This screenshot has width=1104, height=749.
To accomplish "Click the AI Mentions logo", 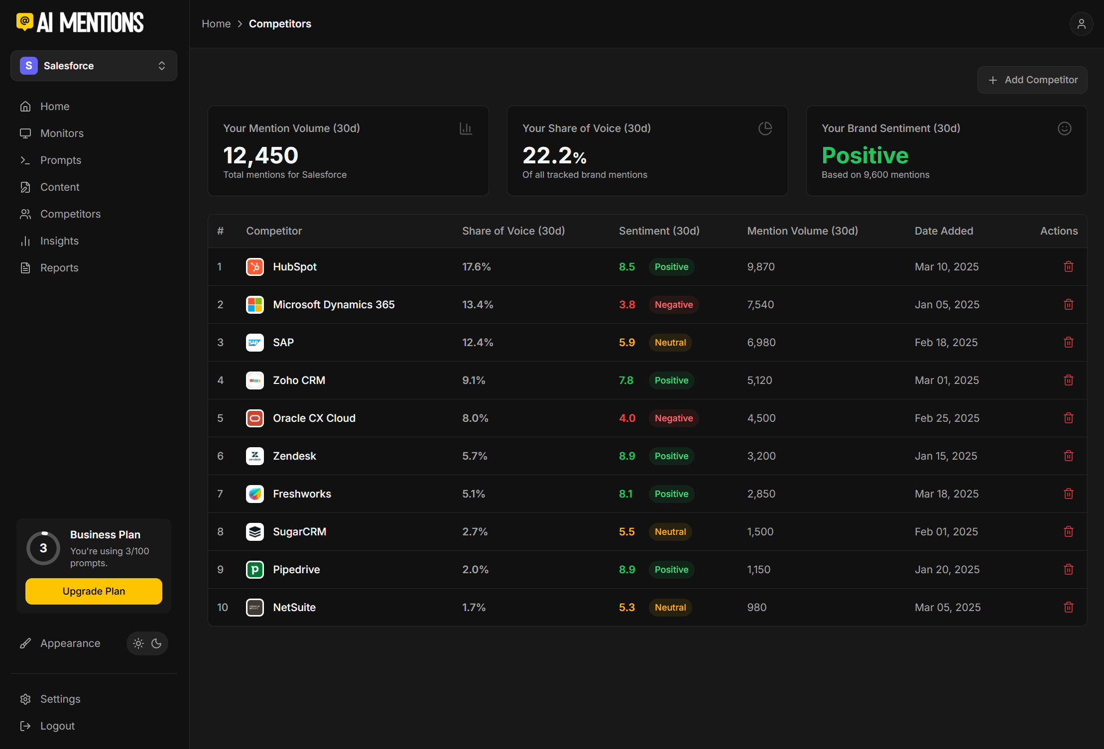I will (80, 23).
